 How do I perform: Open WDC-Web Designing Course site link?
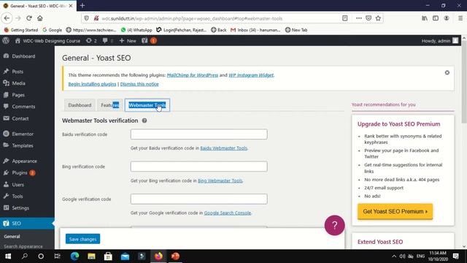click(47, 41)
